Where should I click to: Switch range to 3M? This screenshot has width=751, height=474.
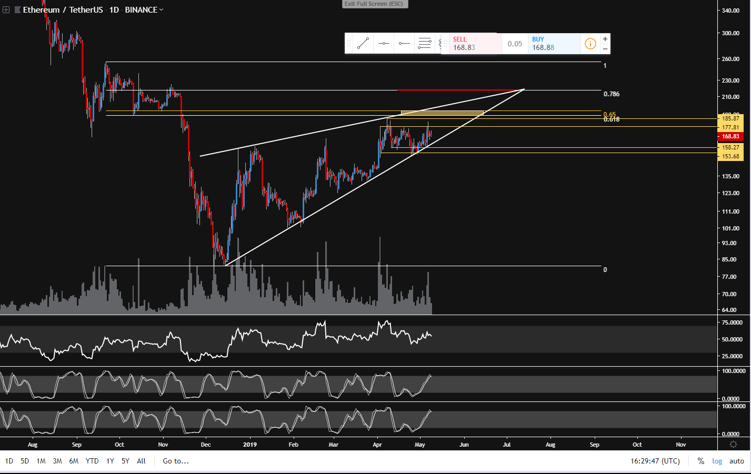click(x=57, y=461)
